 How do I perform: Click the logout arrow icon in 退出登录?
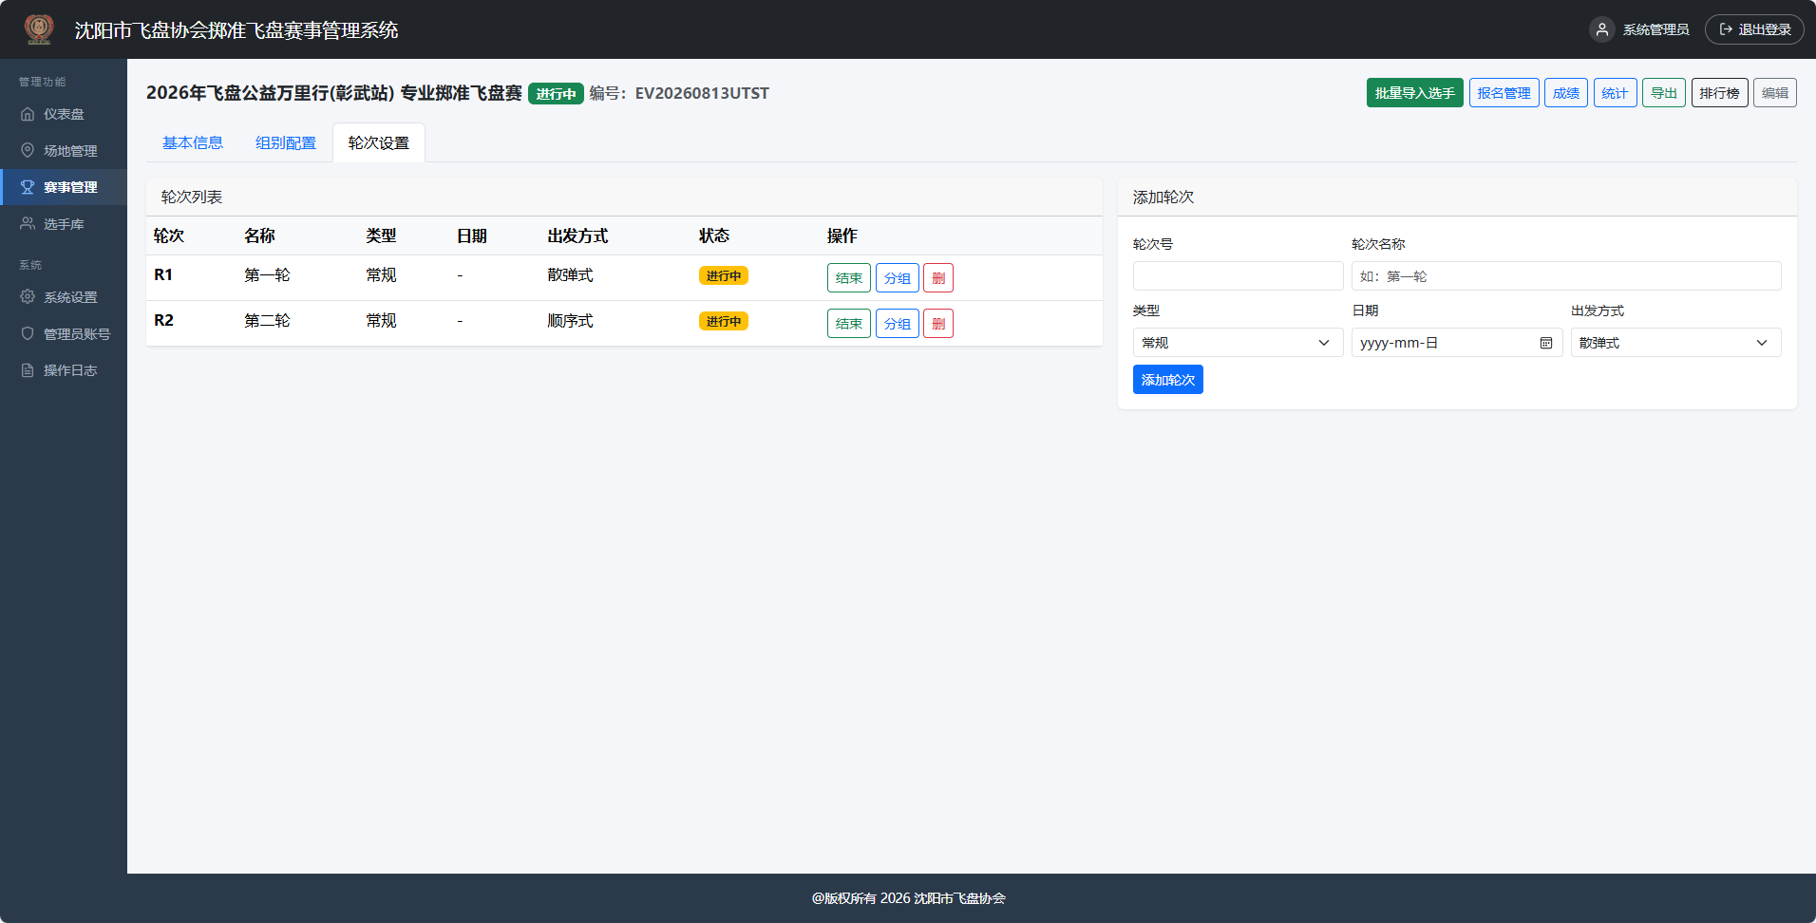pyautogui.click(x=1726, y=29)
